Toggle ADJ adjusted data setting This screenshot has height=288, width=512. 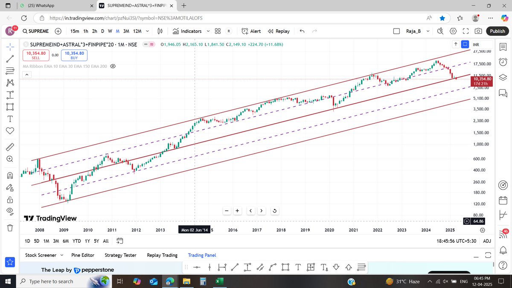pyautogui.click(x=487, y=241)
